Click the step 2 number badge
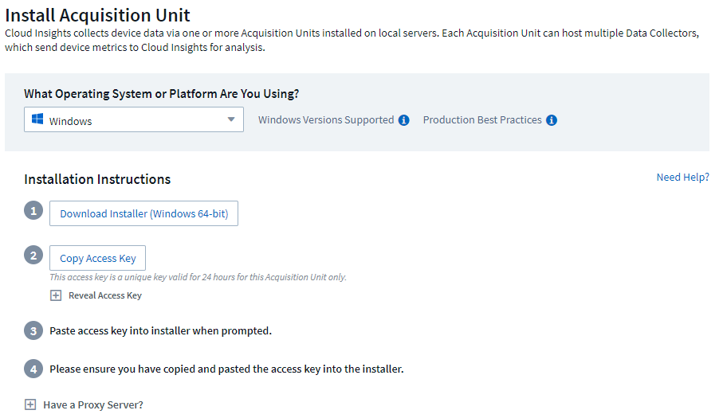 point(33,256)
